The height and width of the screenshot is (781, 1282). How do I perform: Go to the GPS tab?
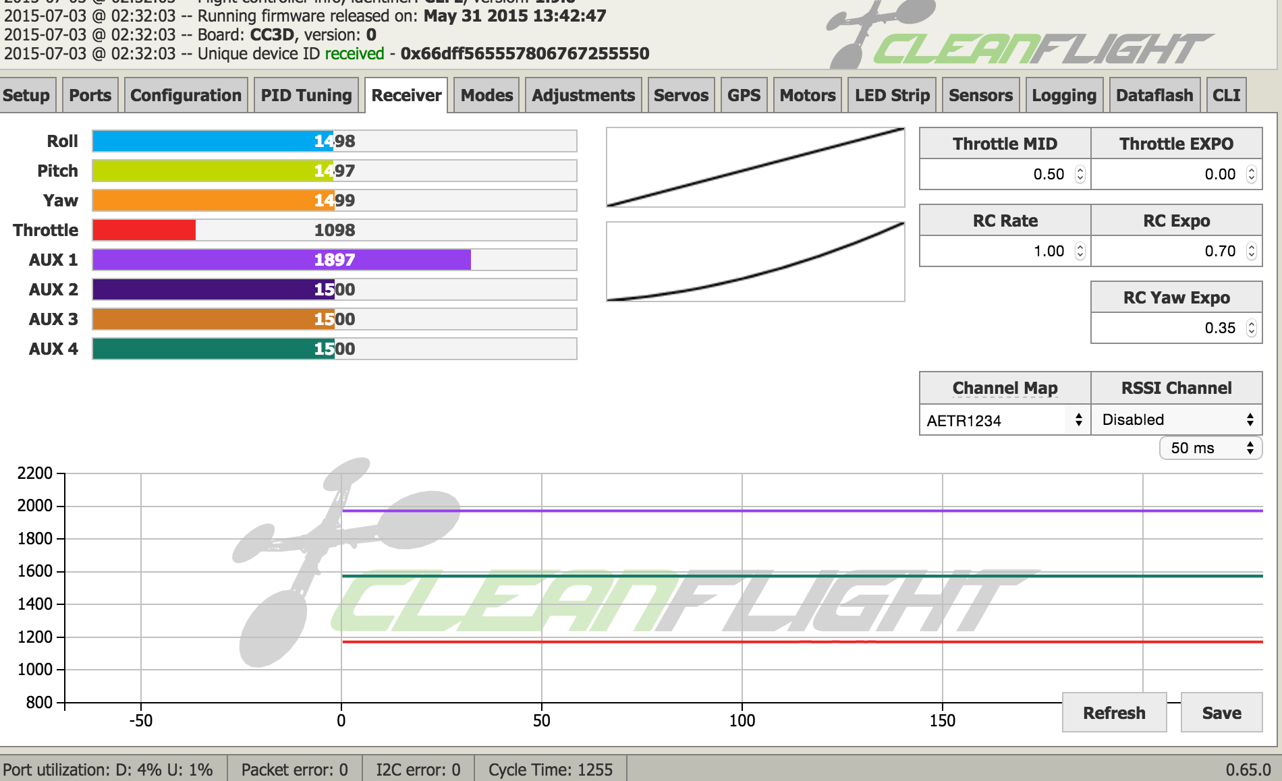[744, 95]
